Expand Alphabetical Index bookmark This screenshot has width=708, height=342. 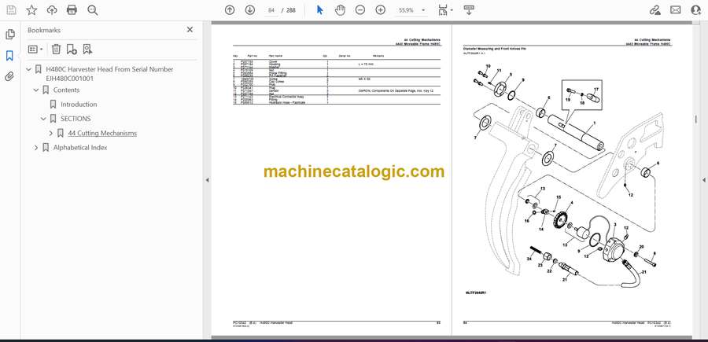(x=36, y=148)
